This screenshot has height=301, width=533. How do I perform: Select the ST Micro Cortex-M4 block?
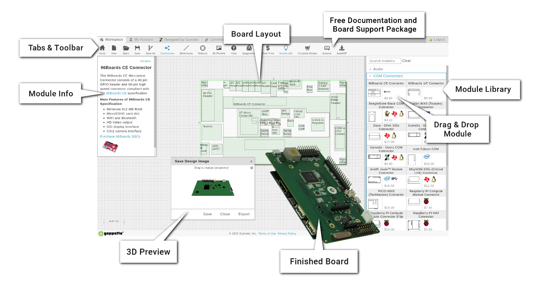point(248,122)
